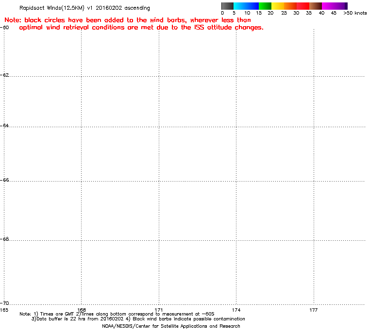The width and height of the screenshot is (369, 334).
Task: Click the '>50 knots' legend label
Action: click(x=355, y=13)
